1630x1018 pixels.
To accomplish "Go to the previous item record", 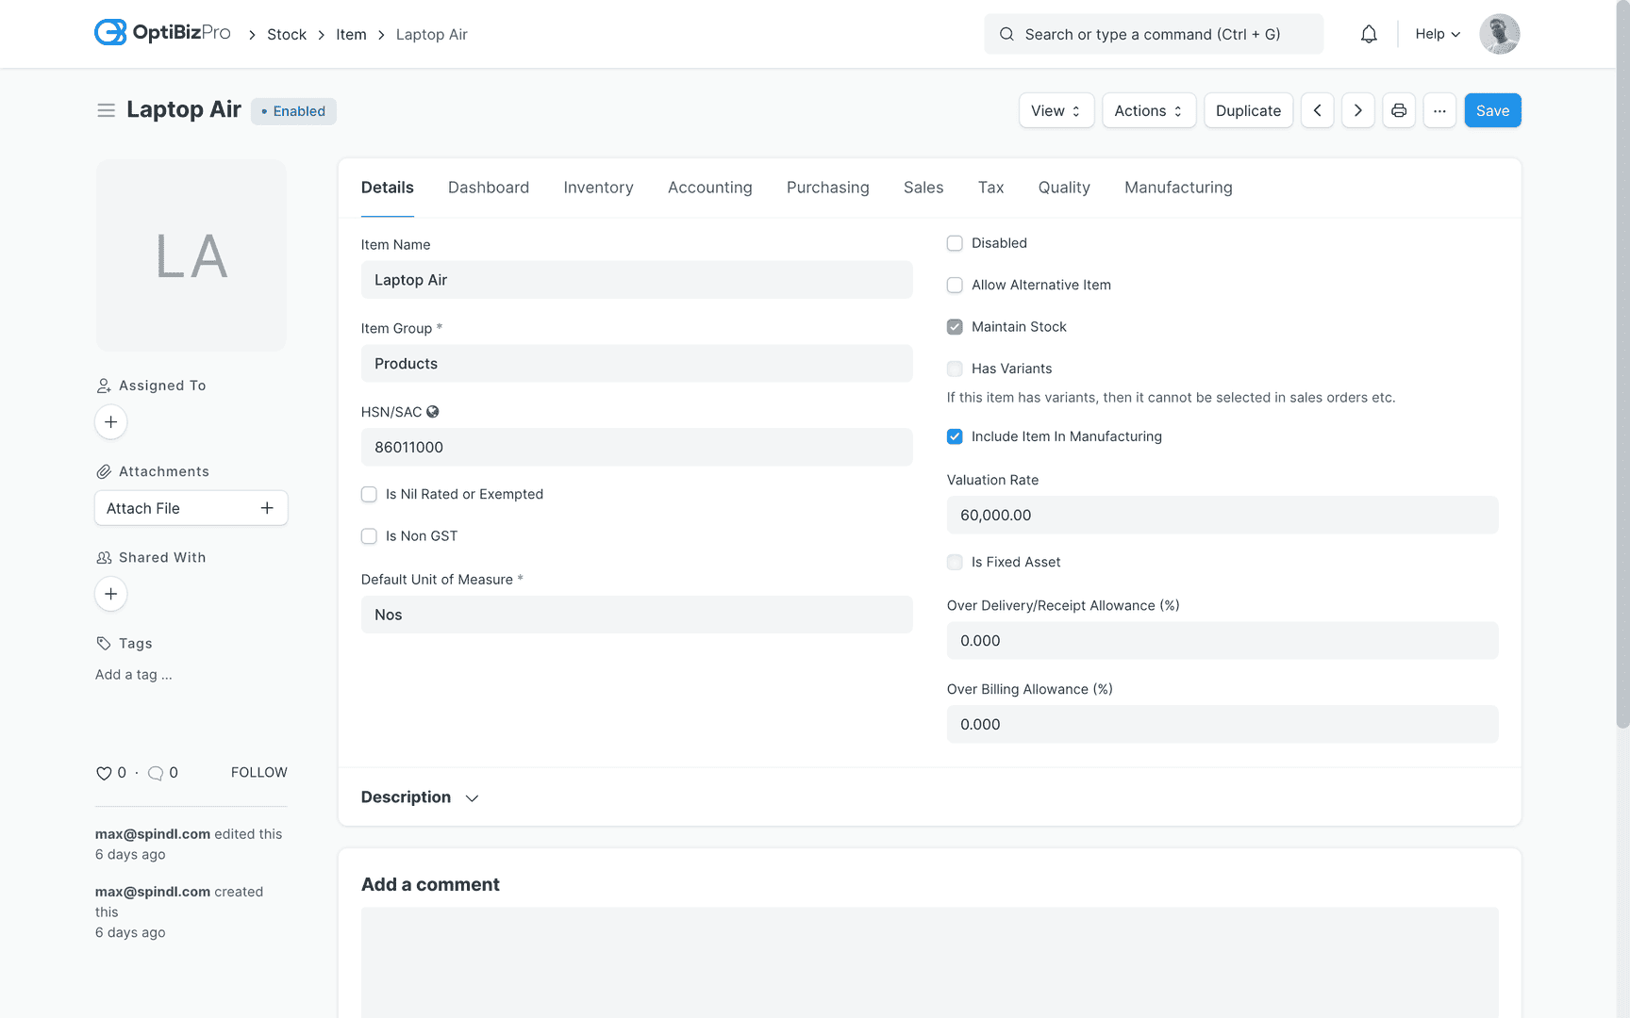I will pos(1318,110).
